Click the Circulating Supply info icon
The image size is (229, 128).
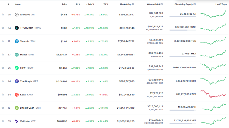pos(194,4)
